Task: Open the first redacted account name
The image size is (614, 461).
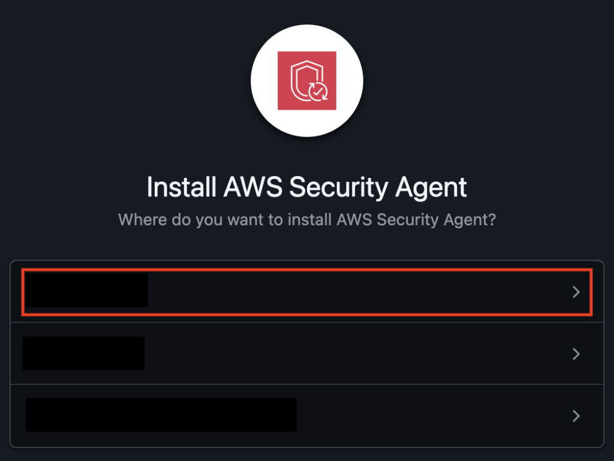Action: click(87, 290)
